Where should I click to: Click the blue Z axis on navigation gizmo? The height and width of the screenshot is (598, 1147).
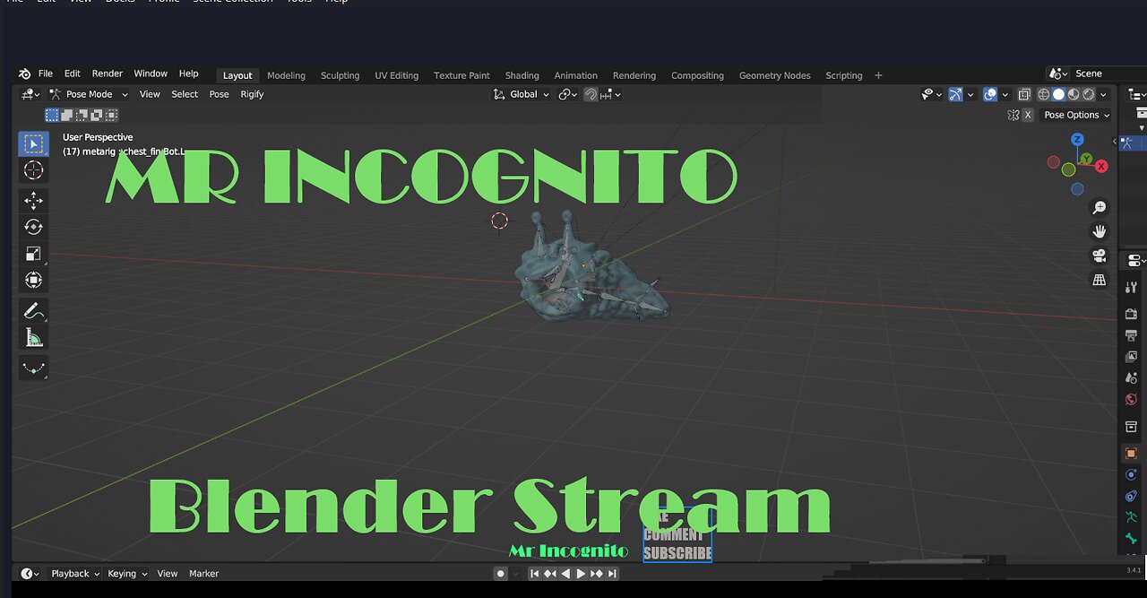click(1078, 140)
